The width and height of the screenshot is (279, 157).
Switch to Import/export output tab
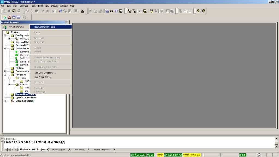59,150
